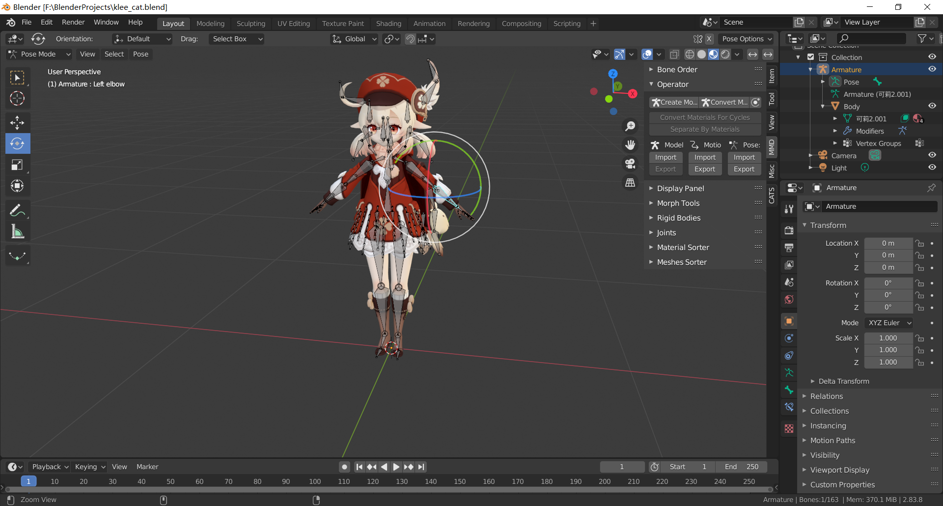The image size is (943, 506).
Task: Switch to the Animation workspace tab
Action: pos(429,24)
